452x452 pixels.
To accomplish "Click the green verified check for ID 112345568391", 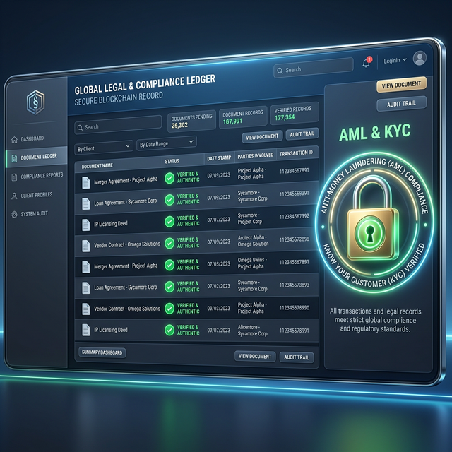I will coord(169,200).
